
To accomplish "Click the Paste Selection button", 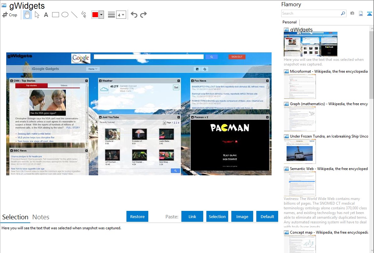I will 217,217.
